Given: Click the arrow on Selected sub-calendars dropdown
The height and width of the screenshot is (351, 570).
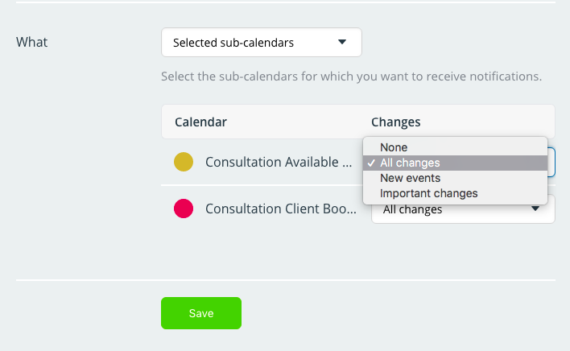Looking at the screenshot, I should tap(341, 42).
